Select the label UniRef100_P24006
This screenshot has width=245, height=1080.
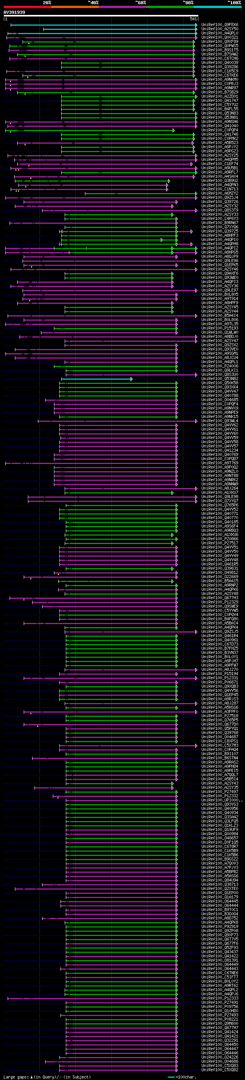coord(220,366)
